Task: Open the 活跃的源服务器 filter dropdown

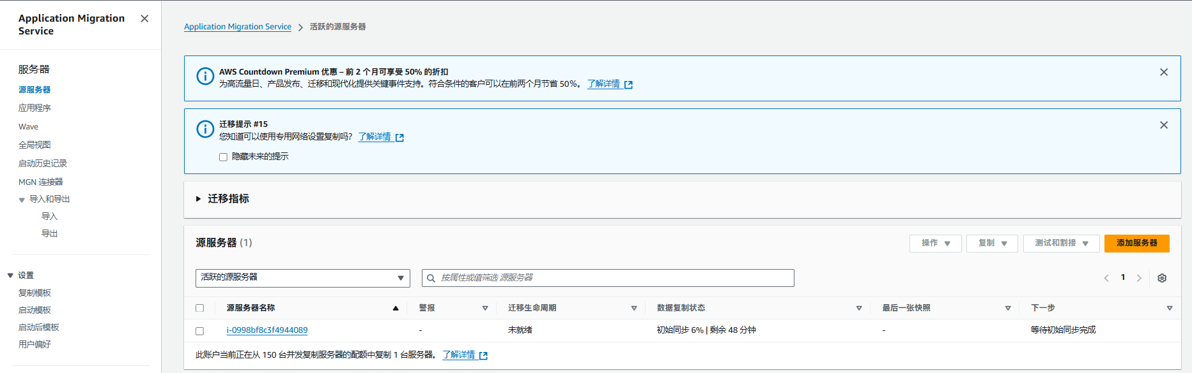Action: pyautogui.click(x=302, y=278)
